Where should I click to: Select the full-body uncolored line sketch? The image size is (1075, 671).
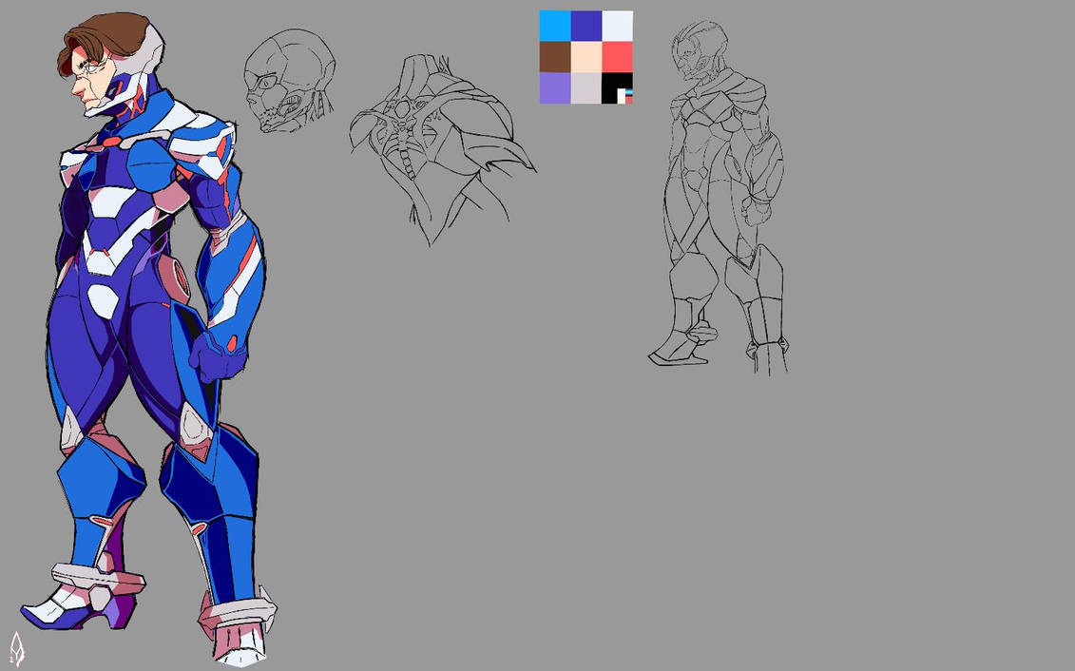pos(719,198)
